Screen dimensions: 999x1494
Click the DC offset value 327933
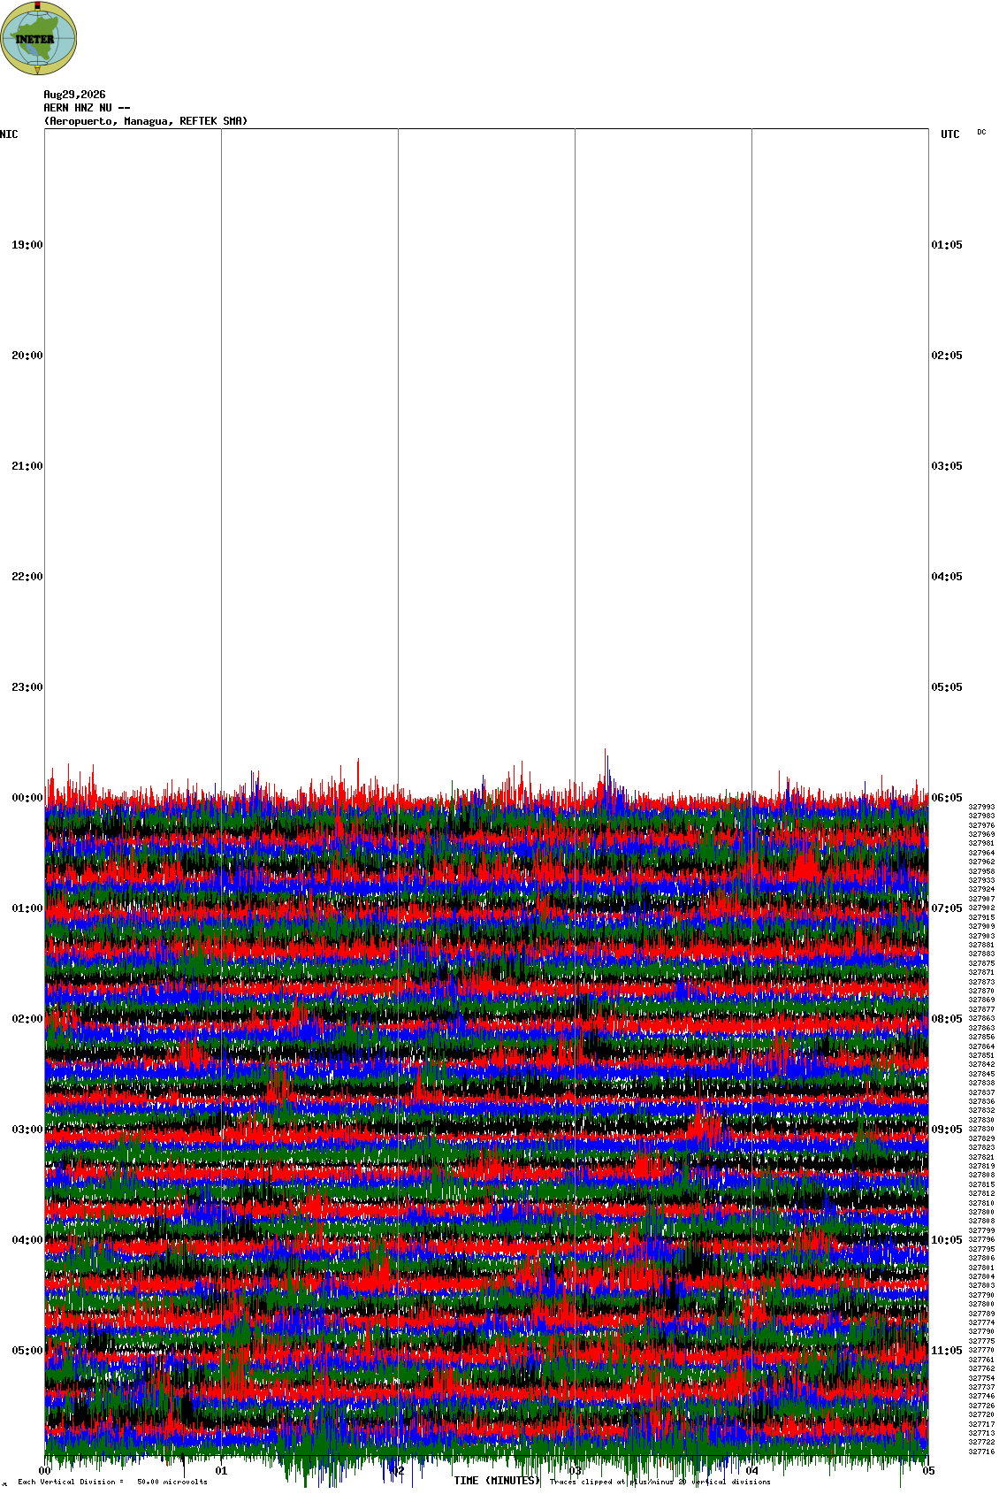981,880
